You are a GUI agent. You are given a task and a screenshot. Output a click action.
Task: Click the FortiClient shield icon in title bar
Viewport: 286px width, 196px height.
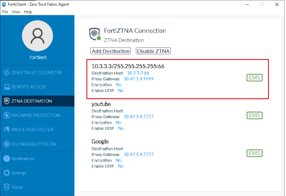pos(4,4)
